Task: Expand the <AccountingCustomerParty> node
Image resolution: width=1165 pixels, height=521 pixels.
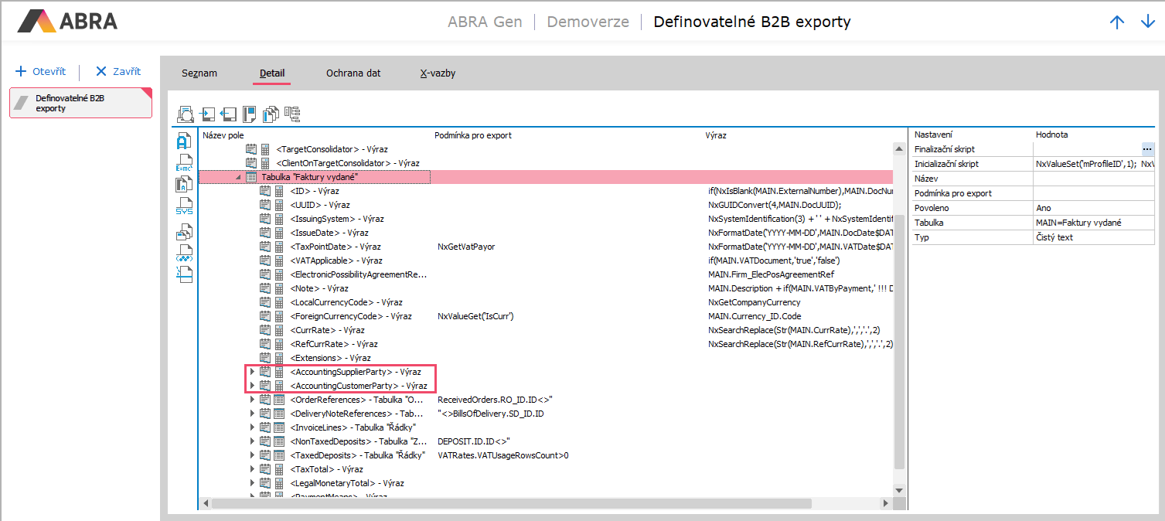Action: (x=252, y=386)
